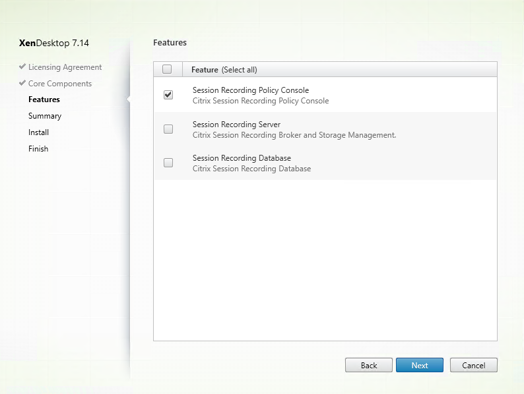Viewport: 524px width, 394px height.
Task: Click the Finish step in sidebar
Action: pyautogui.click(x=38, y=149)
